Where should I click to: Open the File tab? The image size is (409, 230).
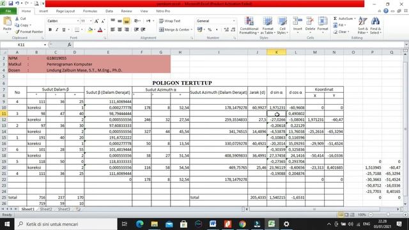[8, 11]
